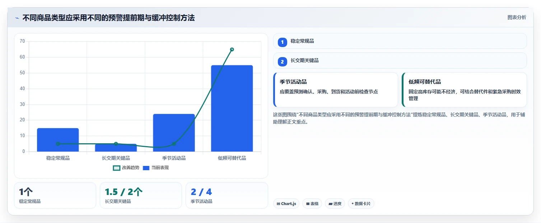The image size is (541, 223).
Task: Click the trend line point above 稳定常规品
Action: pyautogui.click(x=58, y=144)
